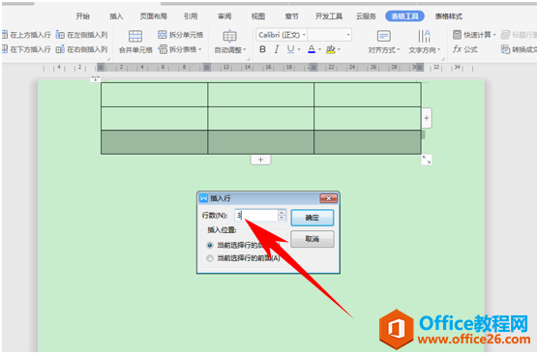Open the 引用 tab

click(x=191, y=16)
